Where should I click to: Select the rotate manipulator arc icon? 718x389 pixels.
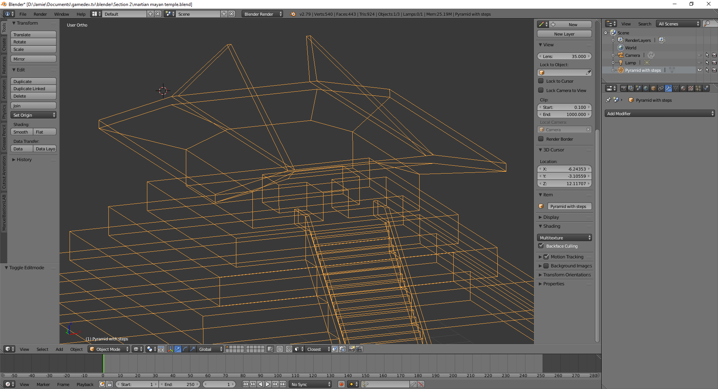pyautogui.click(x=185, y=349)
